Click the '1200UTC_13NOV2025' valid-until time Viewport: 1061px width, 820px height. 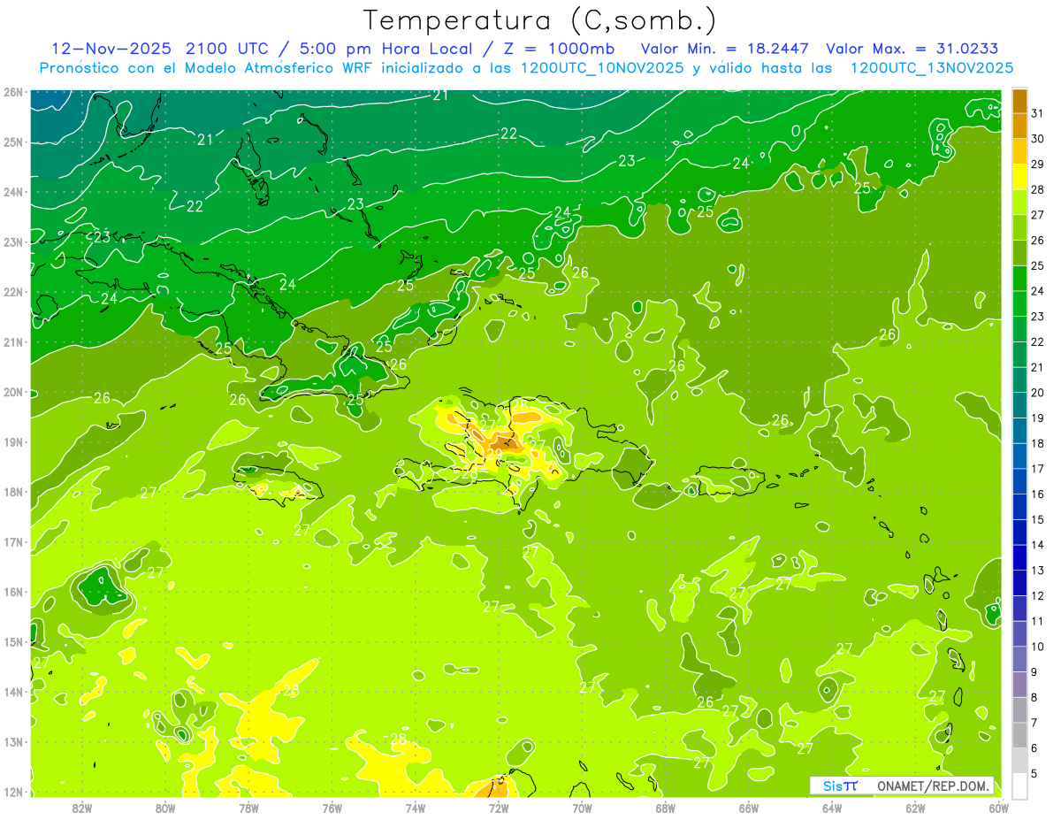click(x=931, y=68)
